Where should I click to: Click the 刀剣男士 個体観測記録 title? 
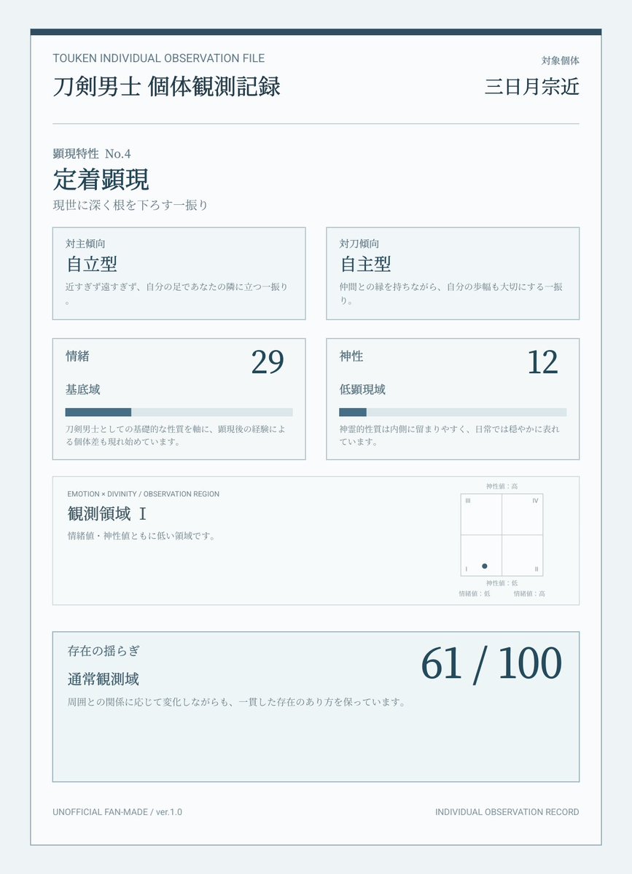tap(167, 87)
